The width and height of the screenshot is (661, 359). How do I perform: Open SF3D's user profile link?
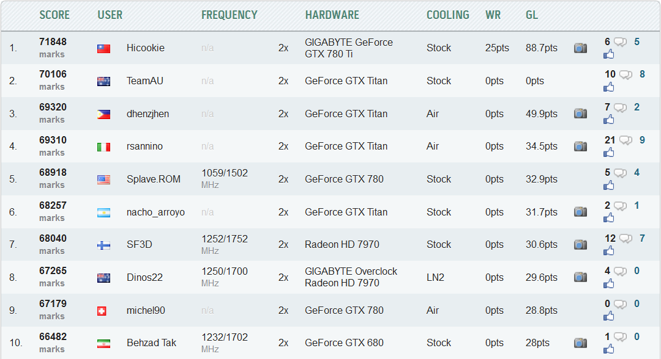(x=139, y=245)
